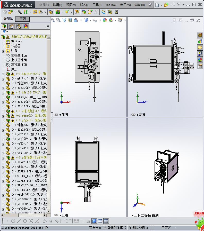
Task: Open the 编辑(E) menu
Action: tap(57, 5)
